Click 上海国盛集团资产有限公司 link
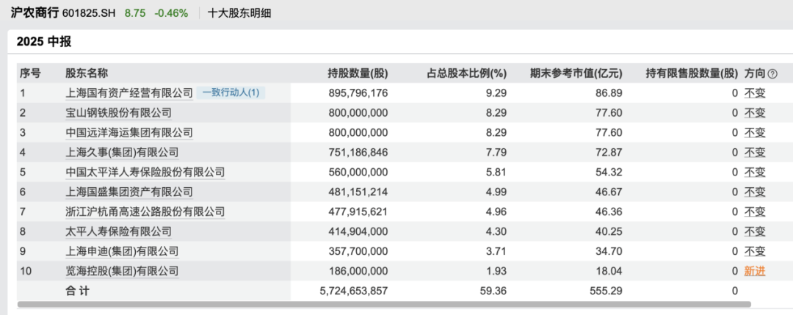This screenshot has width=793, height=315. click(129, 192)
